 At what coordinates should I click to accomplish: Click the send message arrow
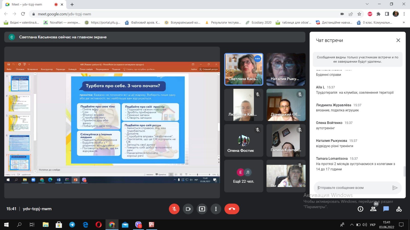click(x=395, y=188)
